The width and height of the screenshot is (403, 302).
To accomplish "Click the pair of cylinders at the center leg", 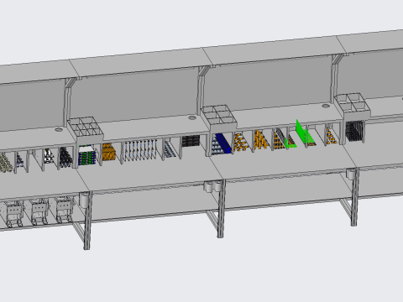I will tap(212, 186).
